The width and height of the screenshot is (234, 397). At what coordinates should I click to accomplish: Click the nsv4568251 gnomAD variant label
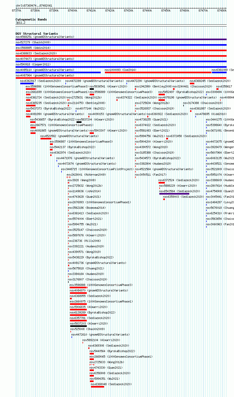pos(45,37)
